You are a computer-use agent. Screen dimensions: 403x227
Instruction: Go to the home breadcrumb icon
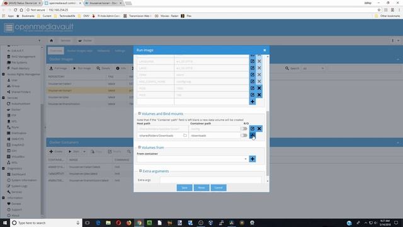click(52, 40)
